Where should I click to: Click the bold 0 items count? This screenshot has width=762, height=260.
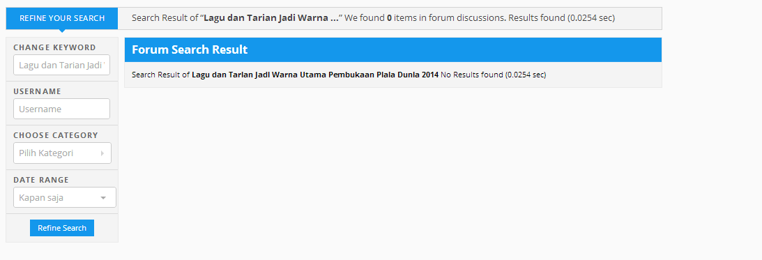tap(389, 18)
